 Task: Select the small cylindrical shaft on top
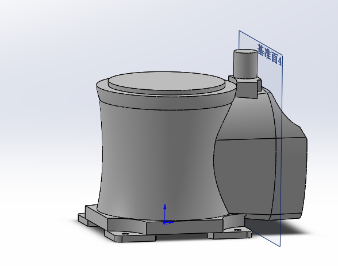click(245, 64)
